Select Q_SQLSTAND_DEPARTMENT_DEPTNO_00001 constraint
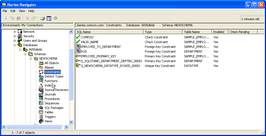Viewport: 266px width, 136px height. [x=111, y=61]
